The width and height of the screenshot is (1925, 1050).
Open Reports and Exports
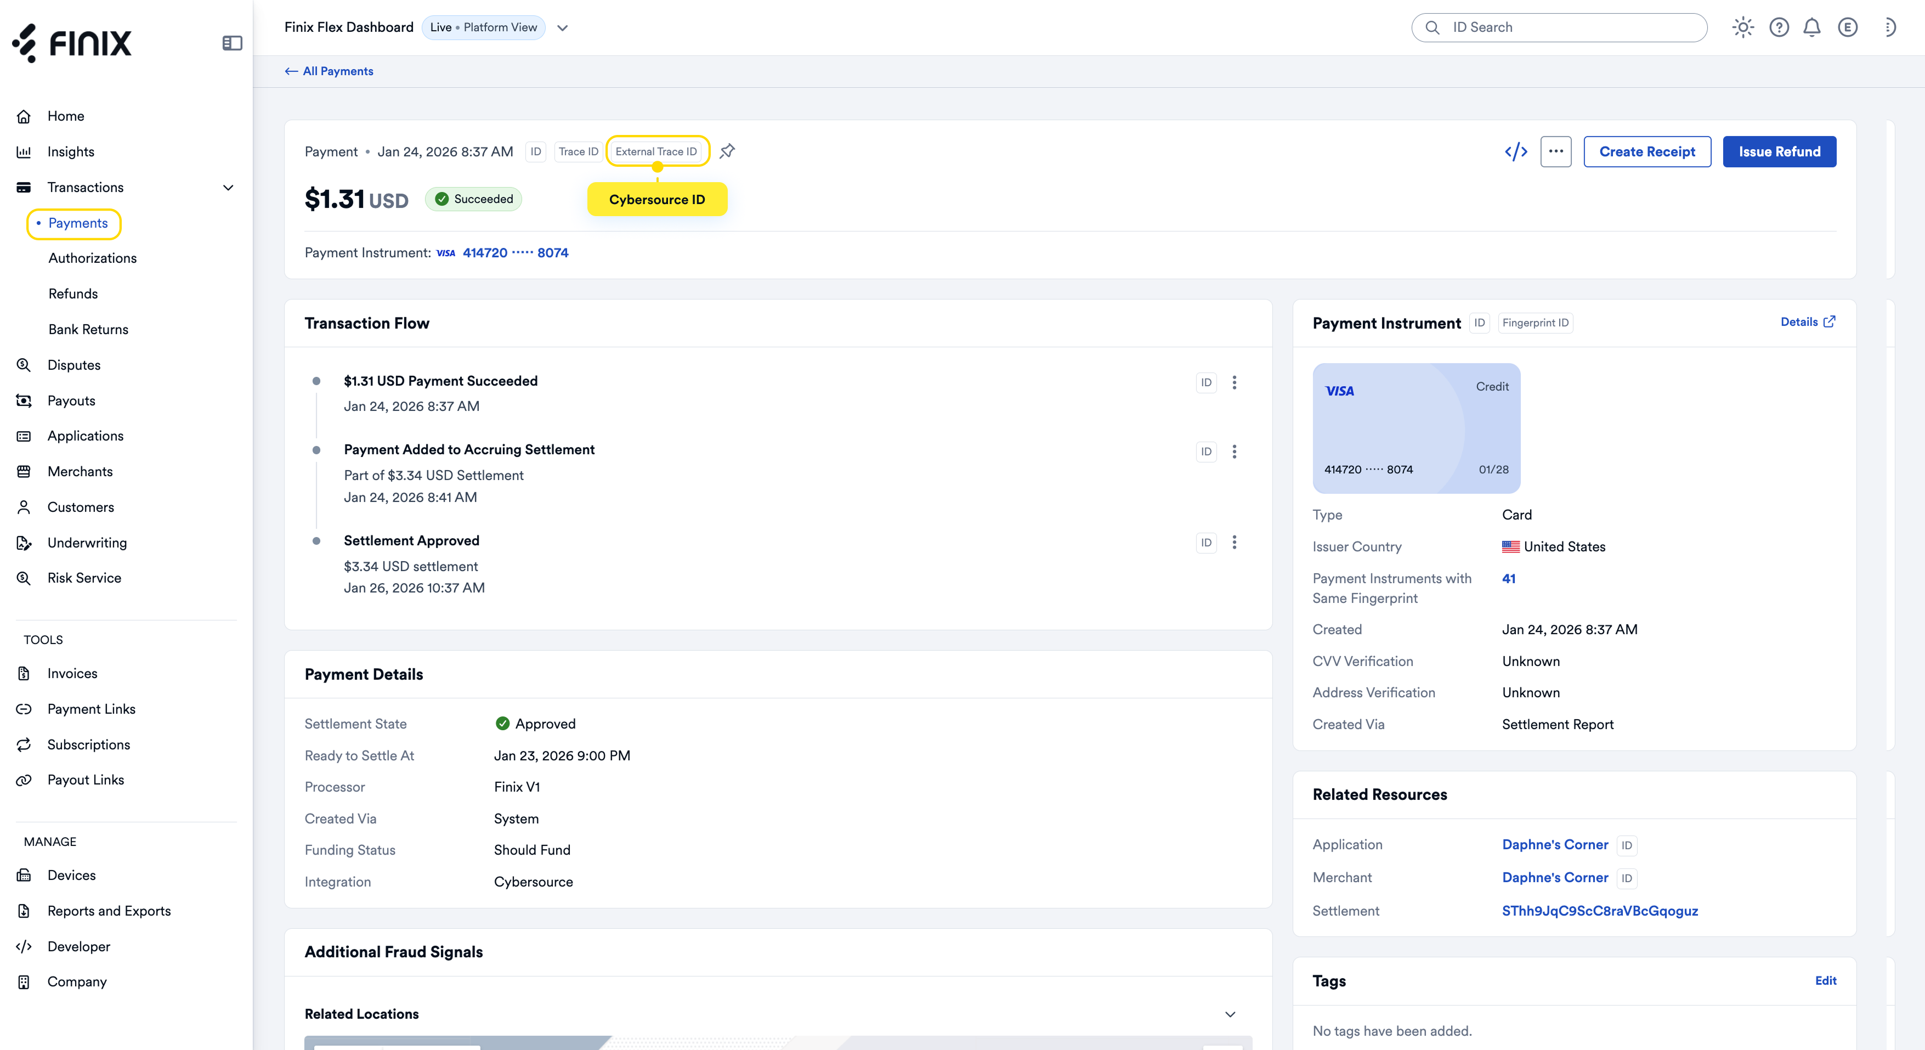pos(109,911)
